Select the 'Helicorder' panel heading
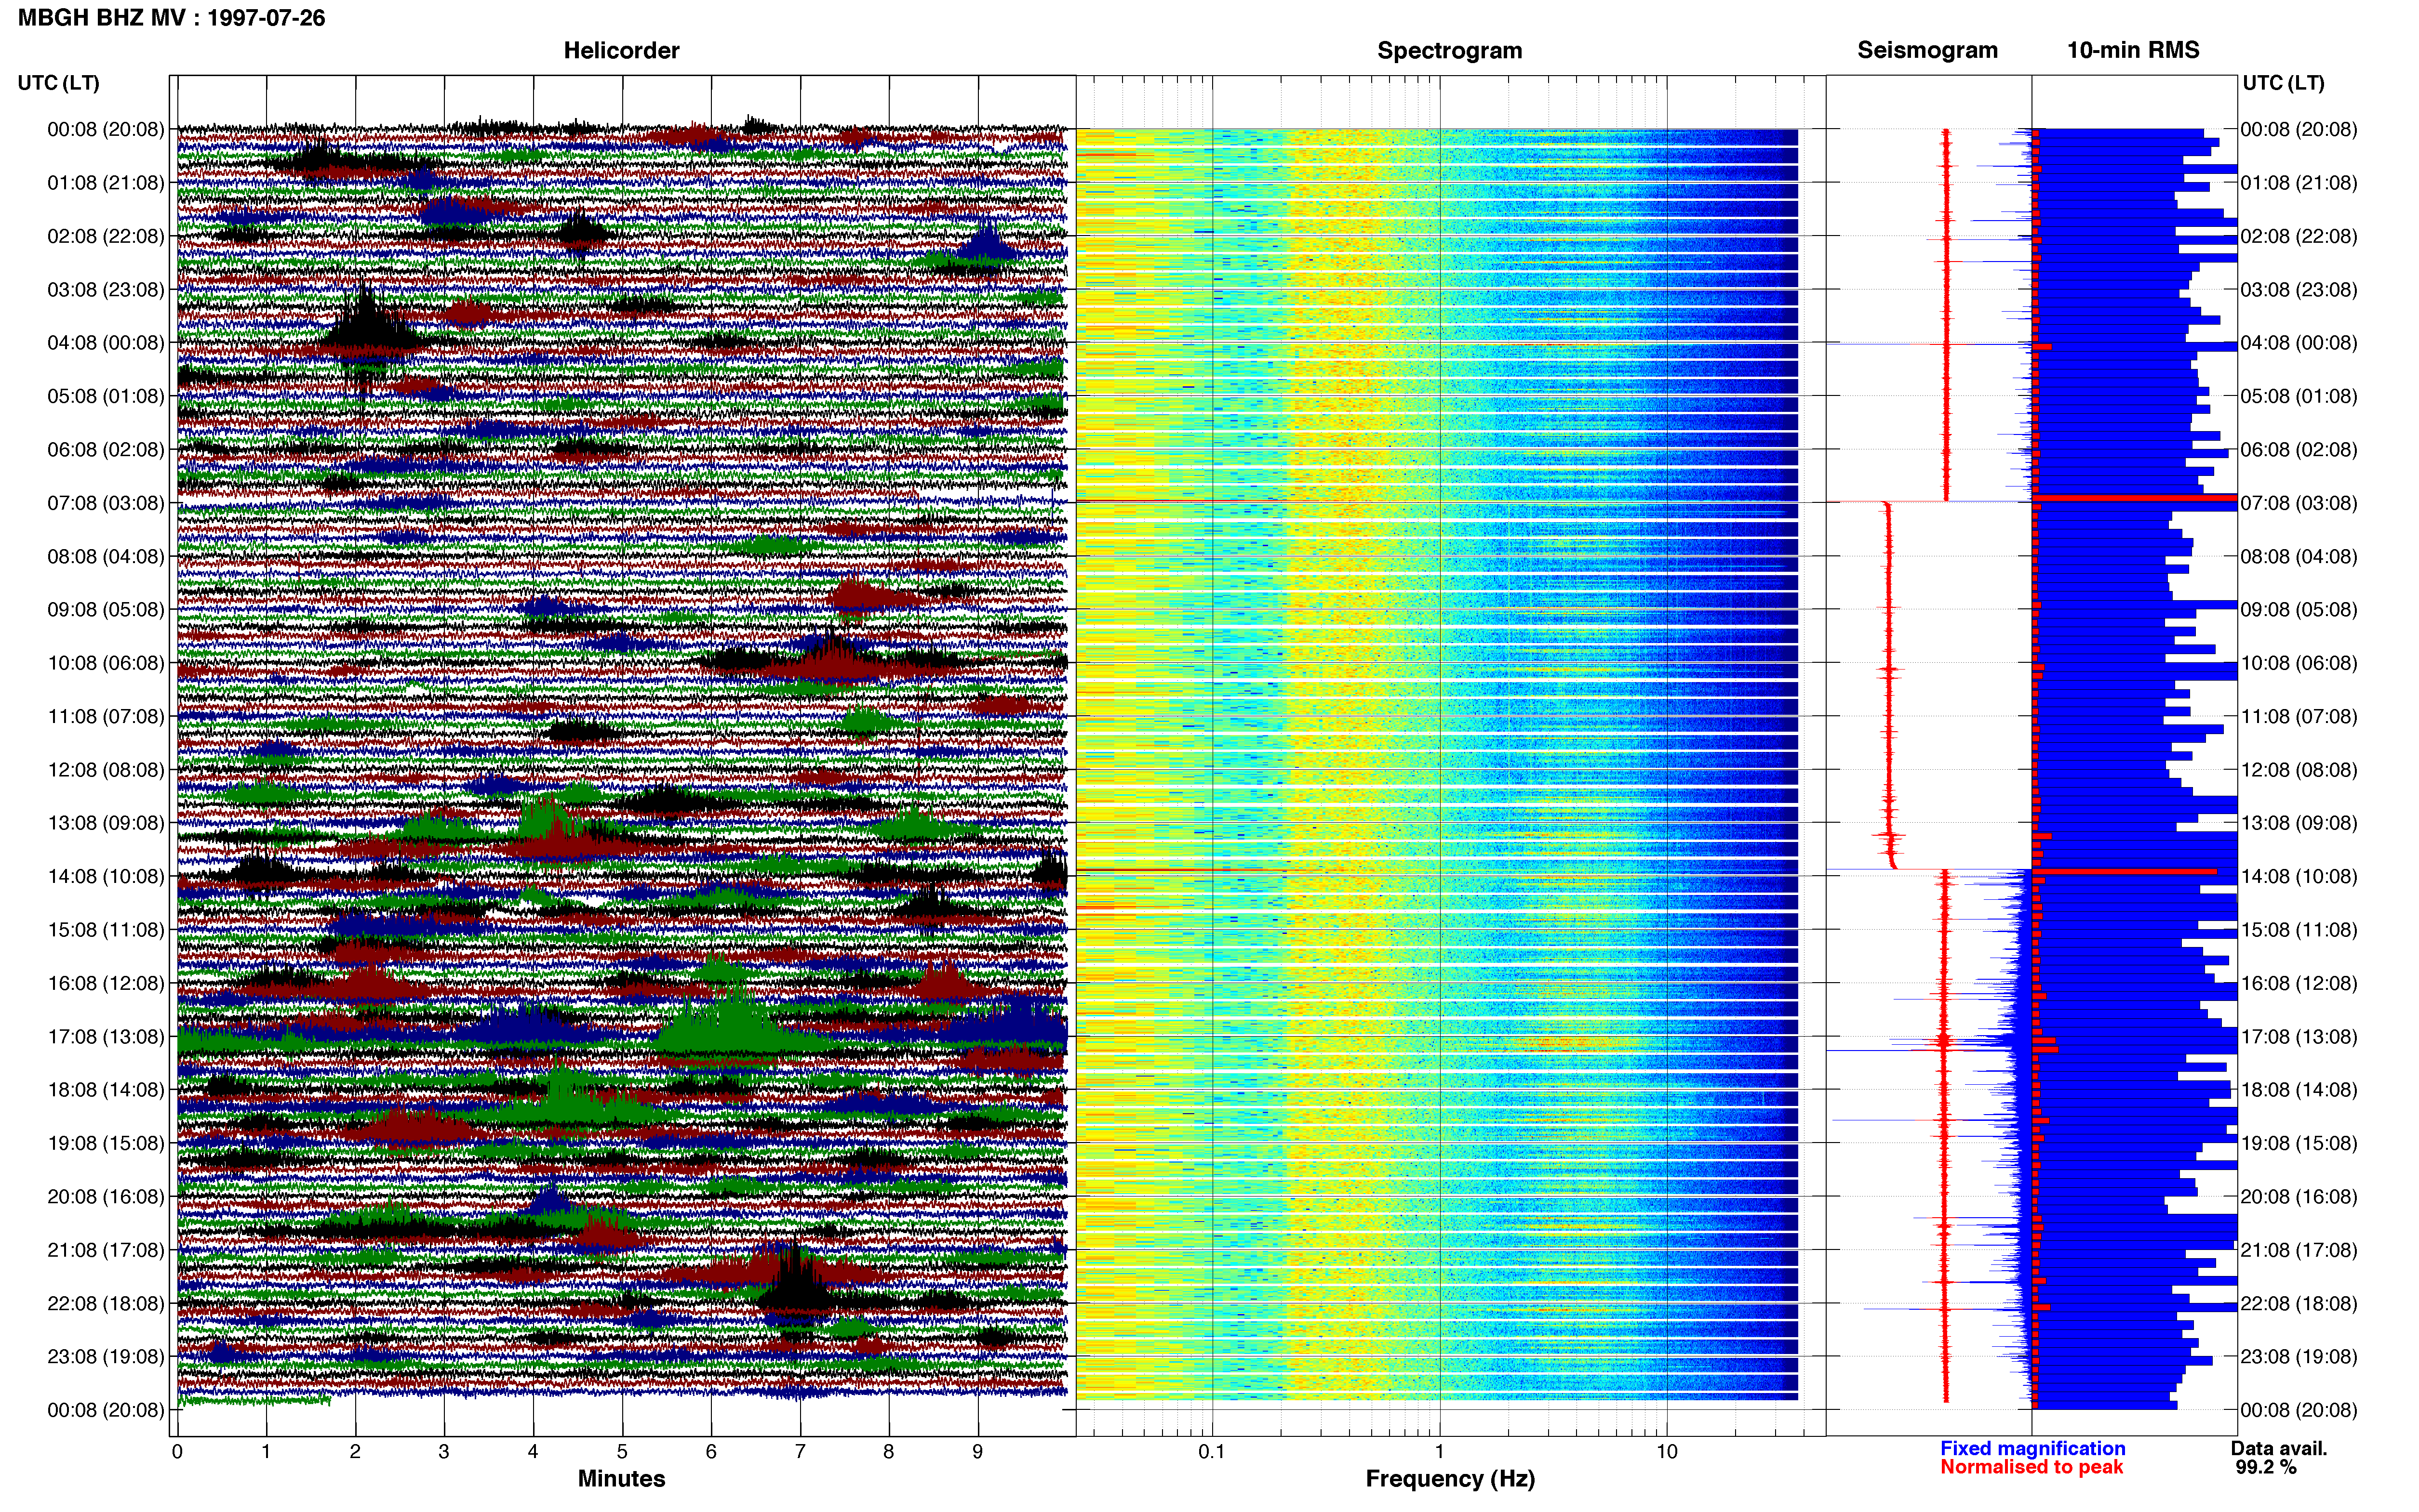Screen dimensions: 2419x1512 pos(621,50)
